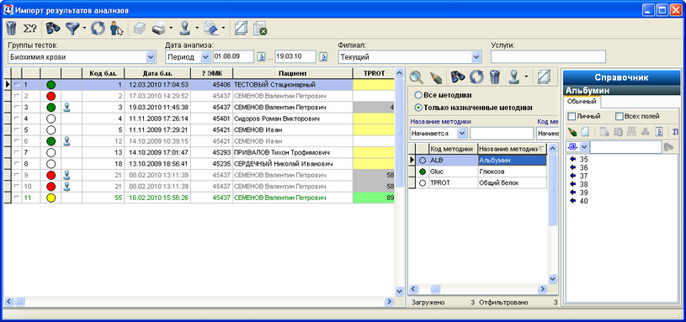
Task: Tick the 'Всех полей' checkbox
Action: 619,116
